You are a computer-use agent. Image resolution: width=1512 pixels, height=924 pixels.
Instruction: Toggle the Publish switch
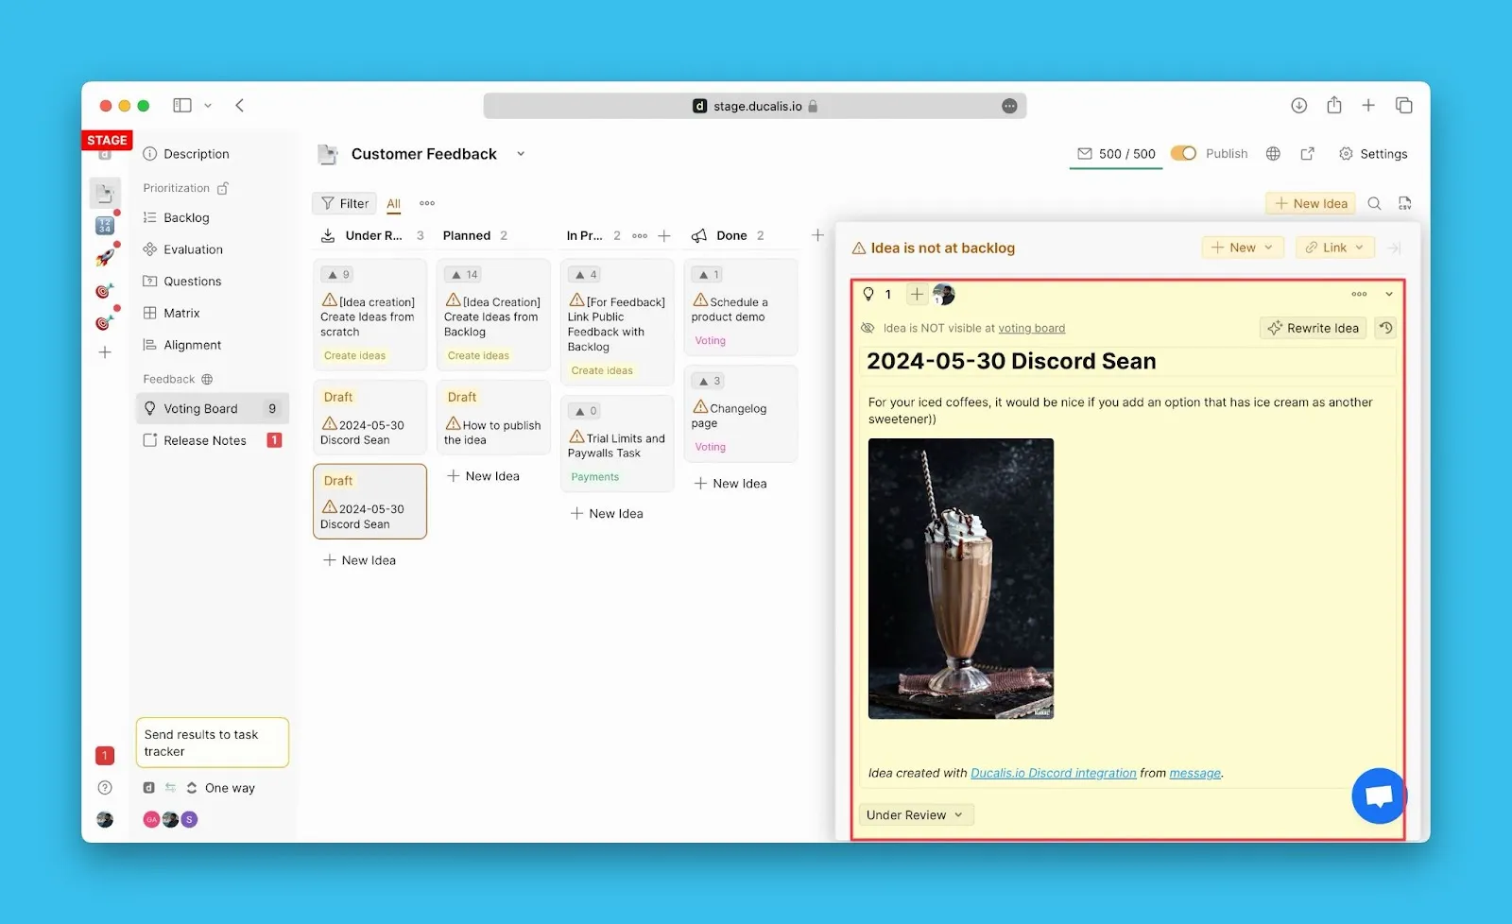pos(1183,154)
